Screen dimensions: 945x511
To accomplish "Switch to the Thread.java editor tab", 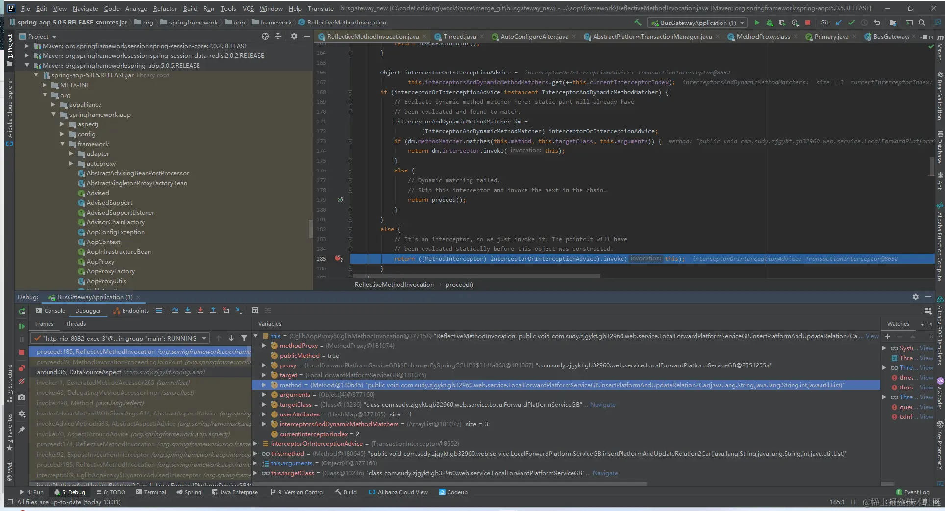I will pos(459,37).
